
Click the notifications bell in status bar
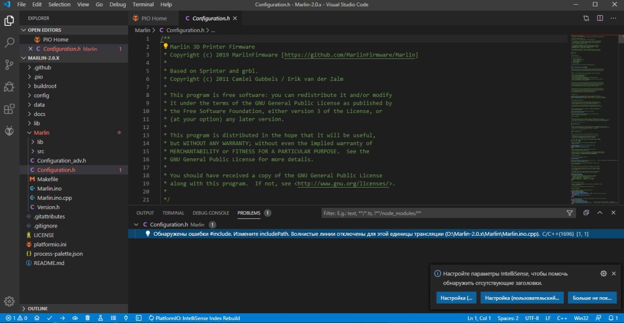coord(613,318)
